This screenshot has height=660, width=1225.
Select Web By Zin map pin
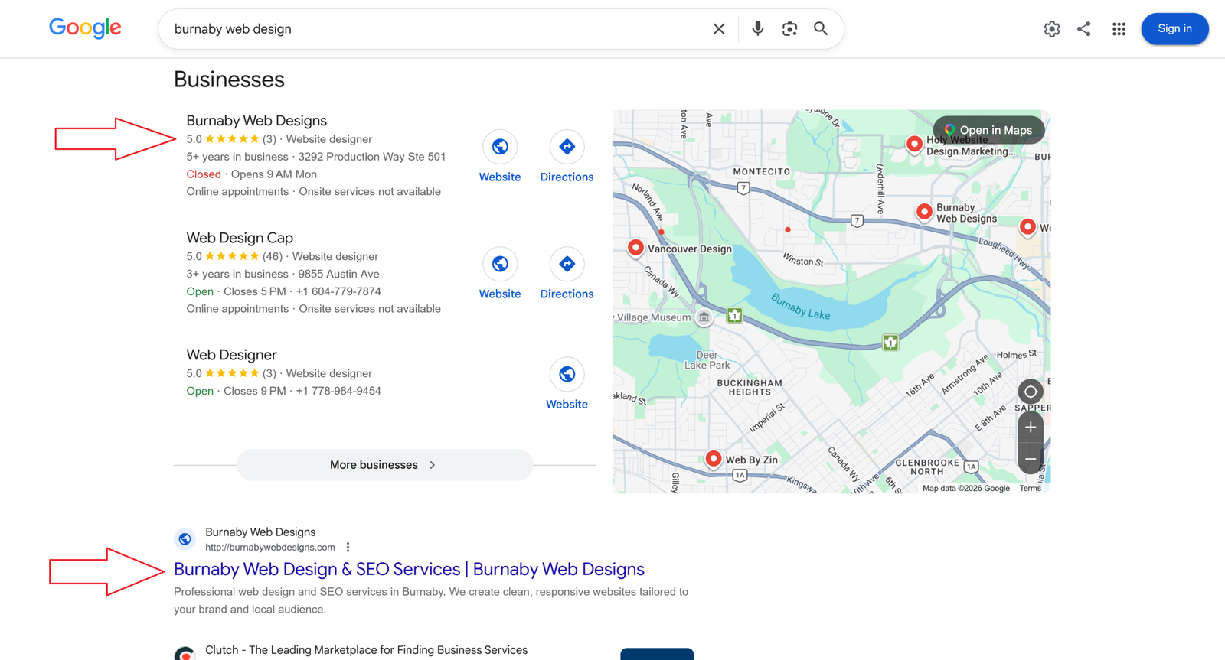[713, 459]
